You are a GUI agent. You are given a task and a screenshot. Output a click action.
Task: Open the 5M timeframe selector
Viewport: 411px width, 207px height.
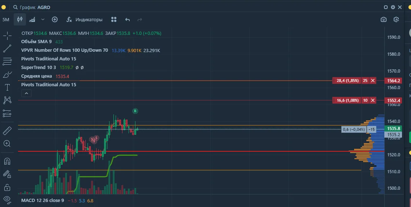[x=6, y=20]
